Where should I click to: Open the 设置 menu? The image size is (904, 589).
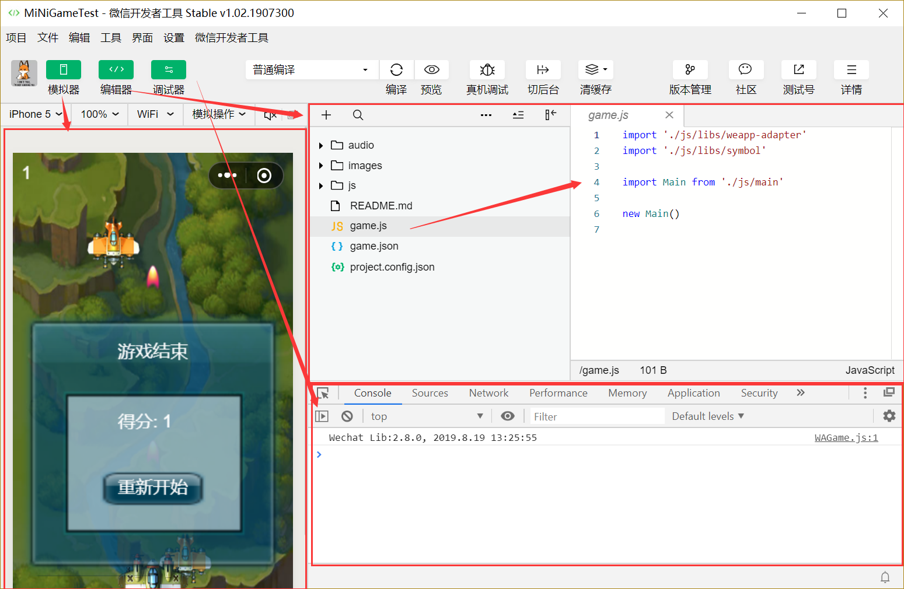coord(174,38)
